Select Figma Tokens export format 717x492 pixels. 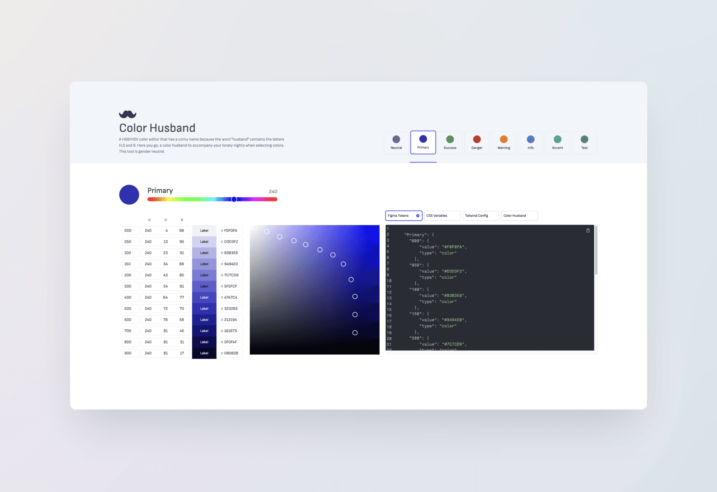[404, 216]
